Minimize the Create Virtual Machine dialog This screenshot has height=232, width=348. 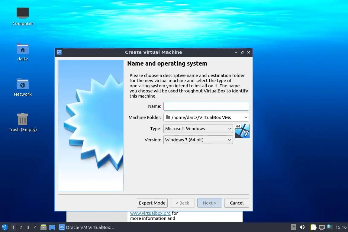tap(236, 52)
